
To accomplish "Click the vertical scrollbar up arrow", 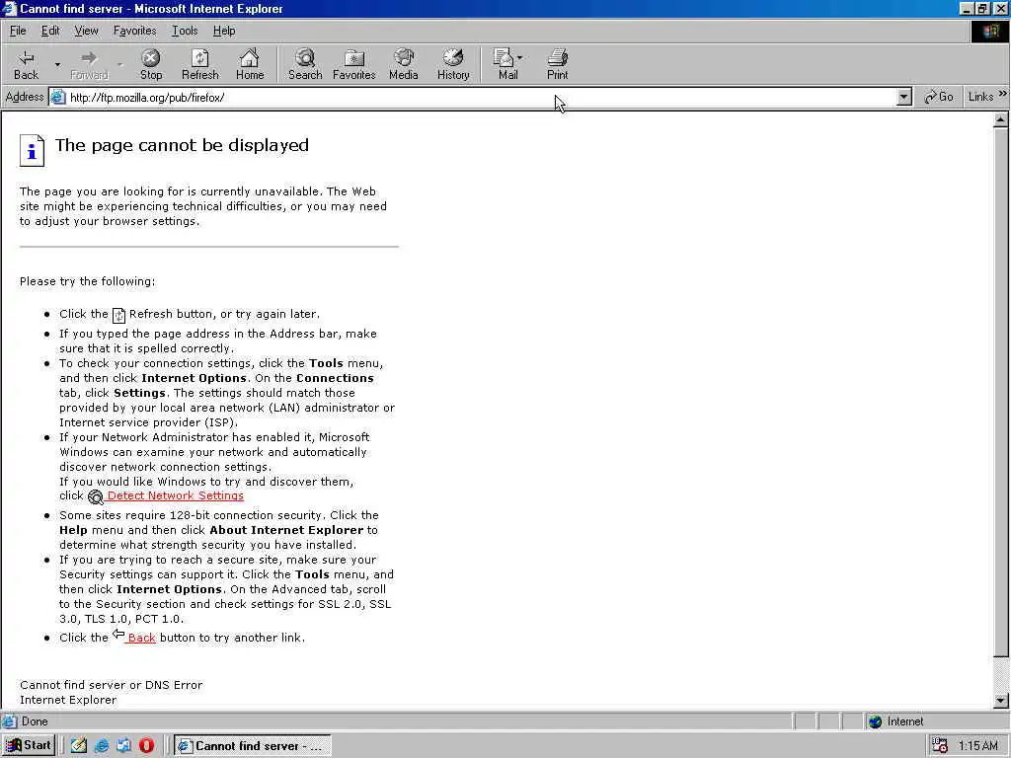I will click(x=1001, y=119).
